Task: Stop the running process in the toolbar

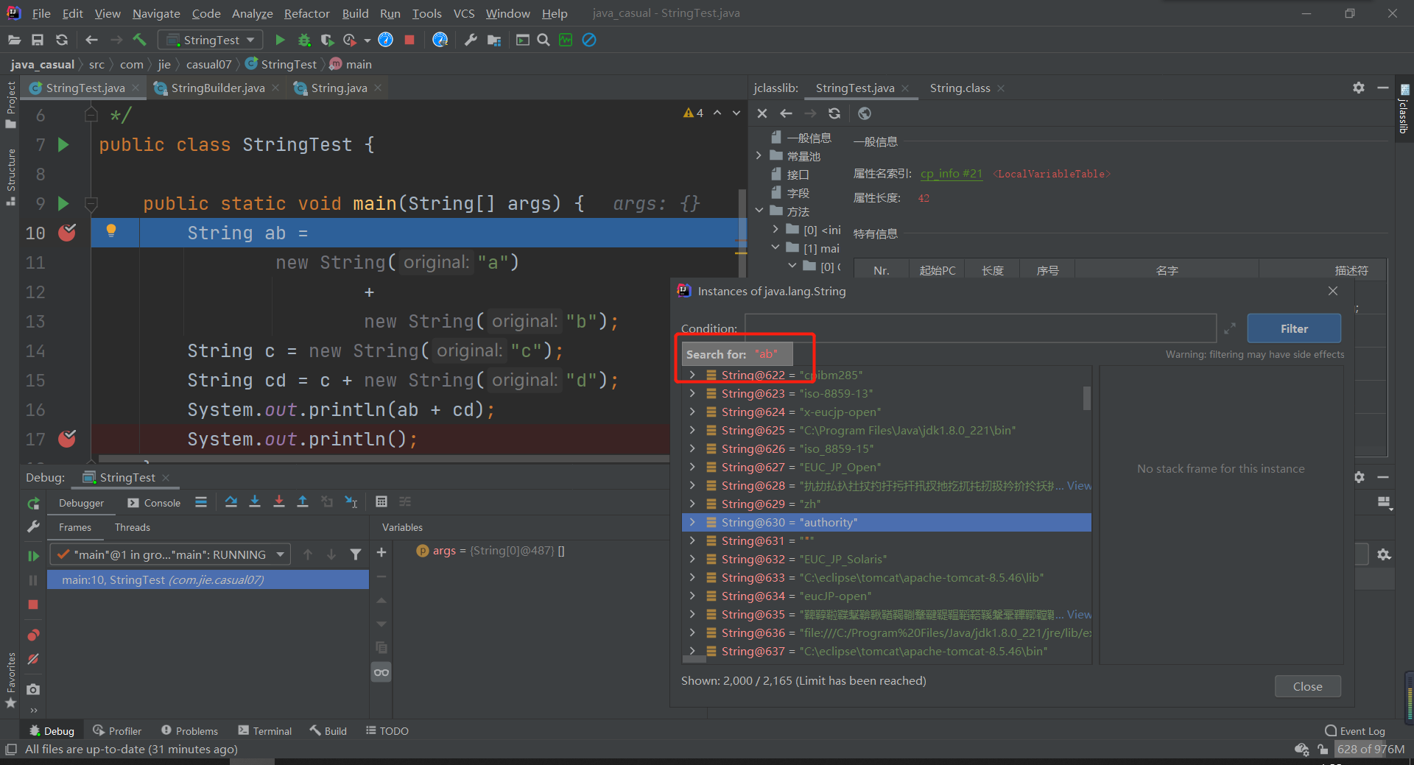Action: point(409,40)
